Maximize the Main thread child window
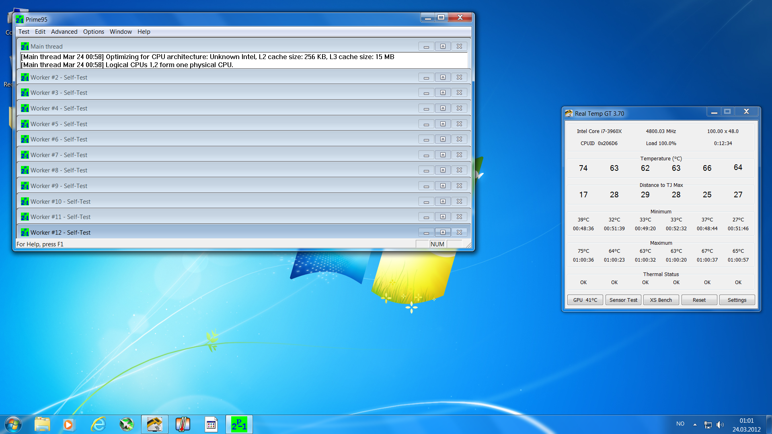This screenshot has width=772, height=434. [443, 46]
